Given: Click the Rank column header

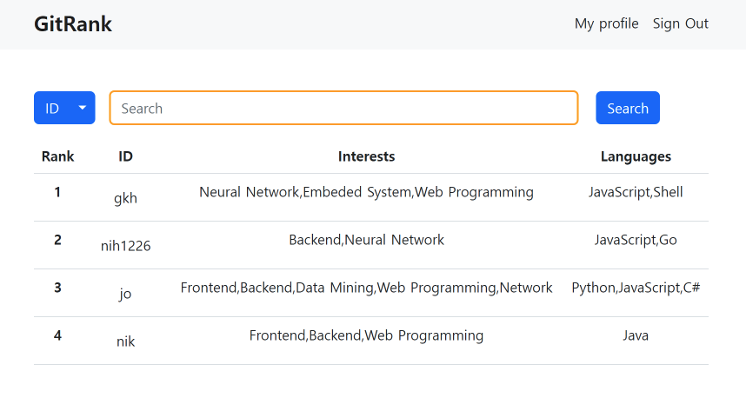Looking at the screenshot, I should (x=57, y=156).
